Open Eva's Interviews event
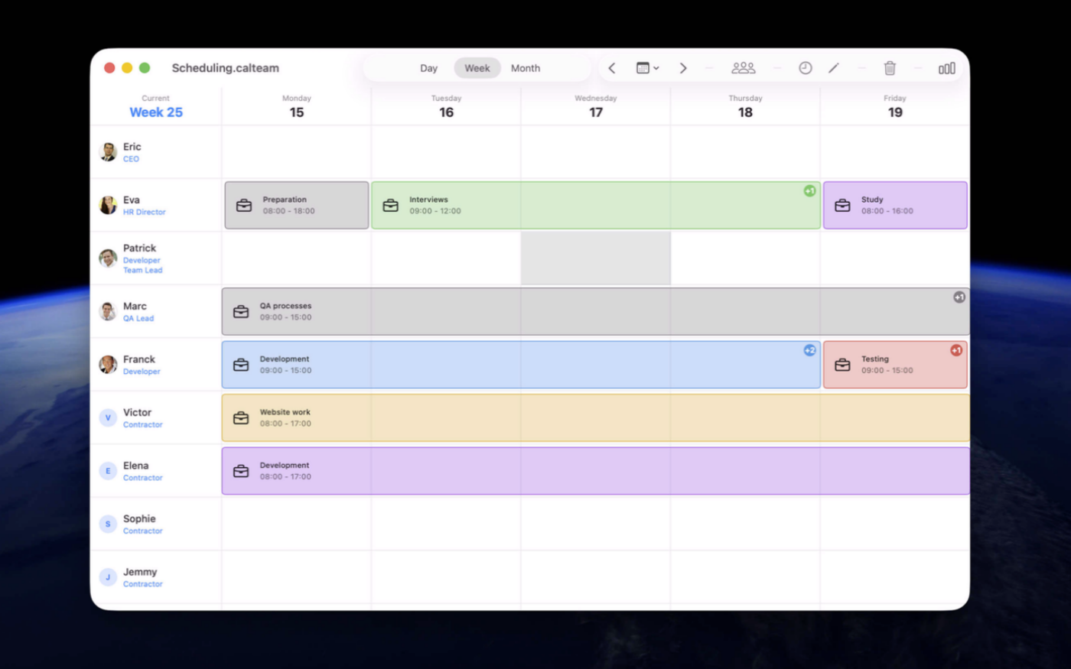1071x669 pixels. click(596, 205)
